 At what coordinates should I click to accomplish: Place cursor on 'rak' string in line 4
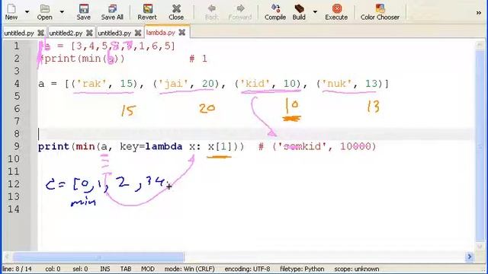pos(91,84)
